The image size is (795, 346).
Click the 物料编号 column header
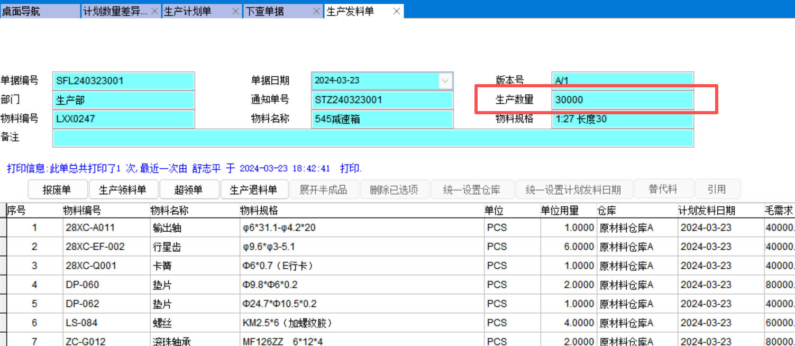pyautogui.click(x=82, y=211)
